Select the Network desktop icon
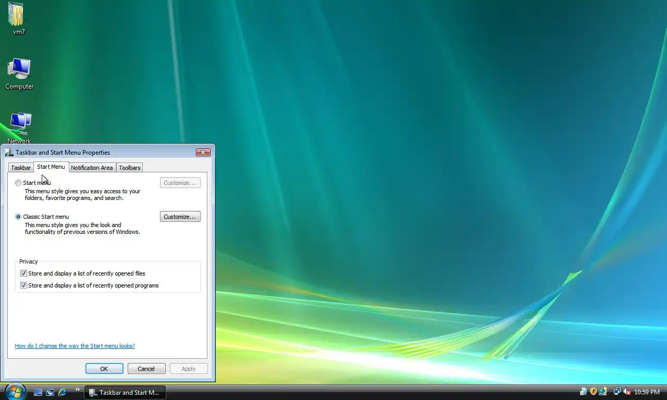 click(x=19, y=128)
